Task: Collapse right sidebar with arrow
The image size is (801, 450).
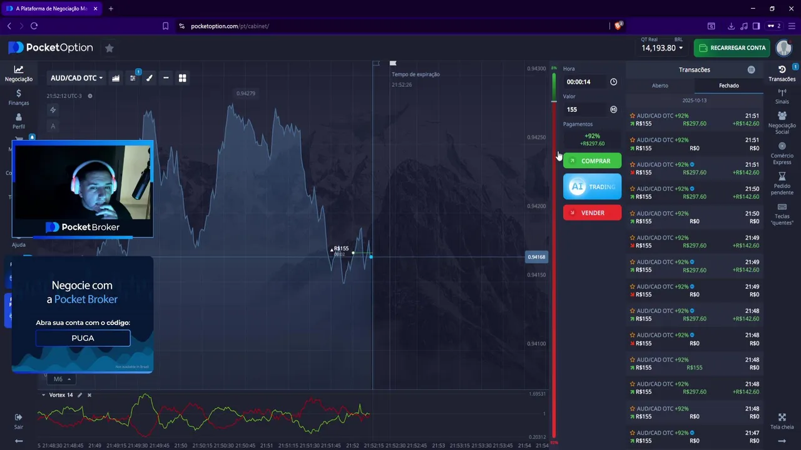Action: 782,441
